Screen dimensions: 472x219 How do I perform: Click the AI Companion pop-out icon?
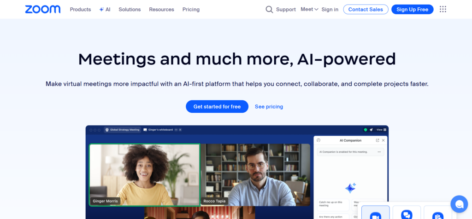[x=378, y=140]
